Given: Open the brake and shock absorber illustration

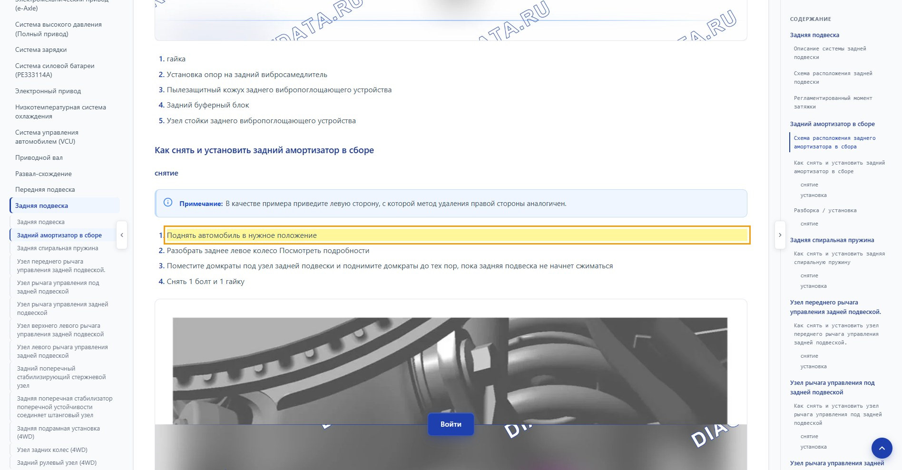Looking at the screenshot, I should click(x=450, y=371).
